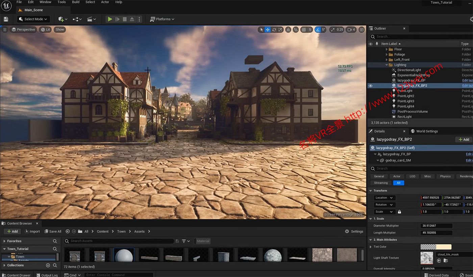Toggle the Scale lock icon
Screen dimensions: 473x277
(399, 212)
